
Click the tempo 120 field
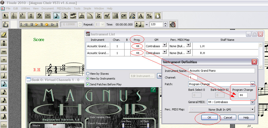click(156, 24)
